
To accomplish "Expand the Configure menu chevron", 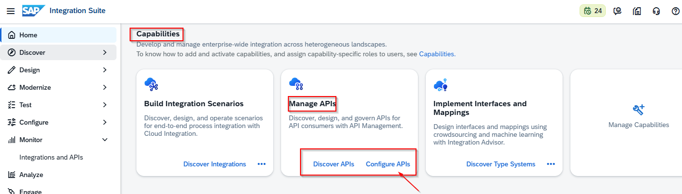I will click(x=105, y=122).
